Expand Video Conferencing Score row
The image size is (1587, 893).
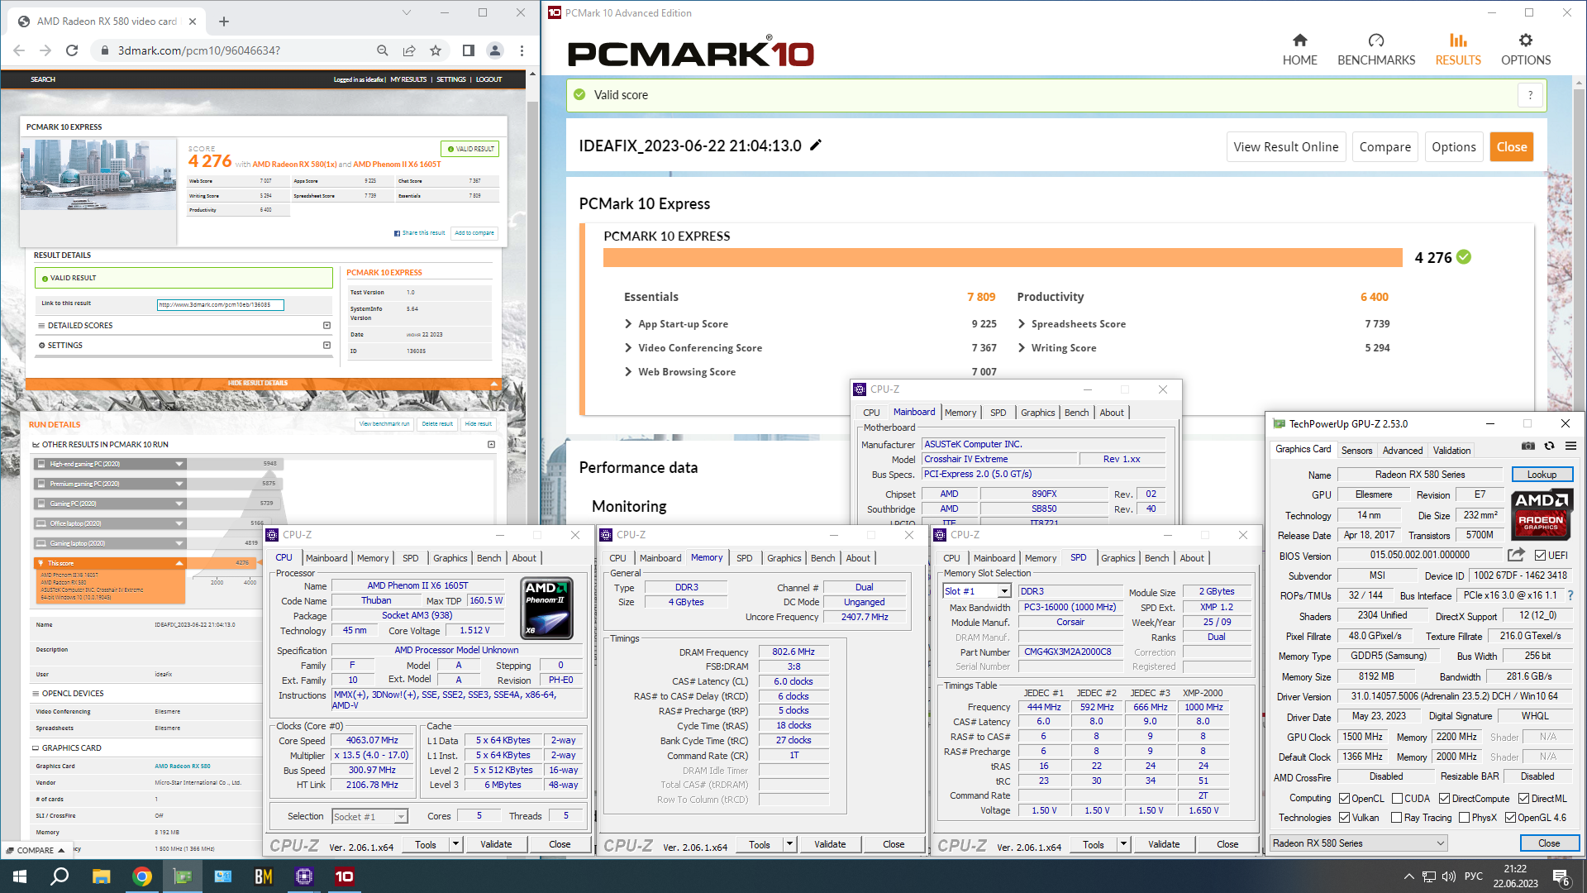coord(628,348)
